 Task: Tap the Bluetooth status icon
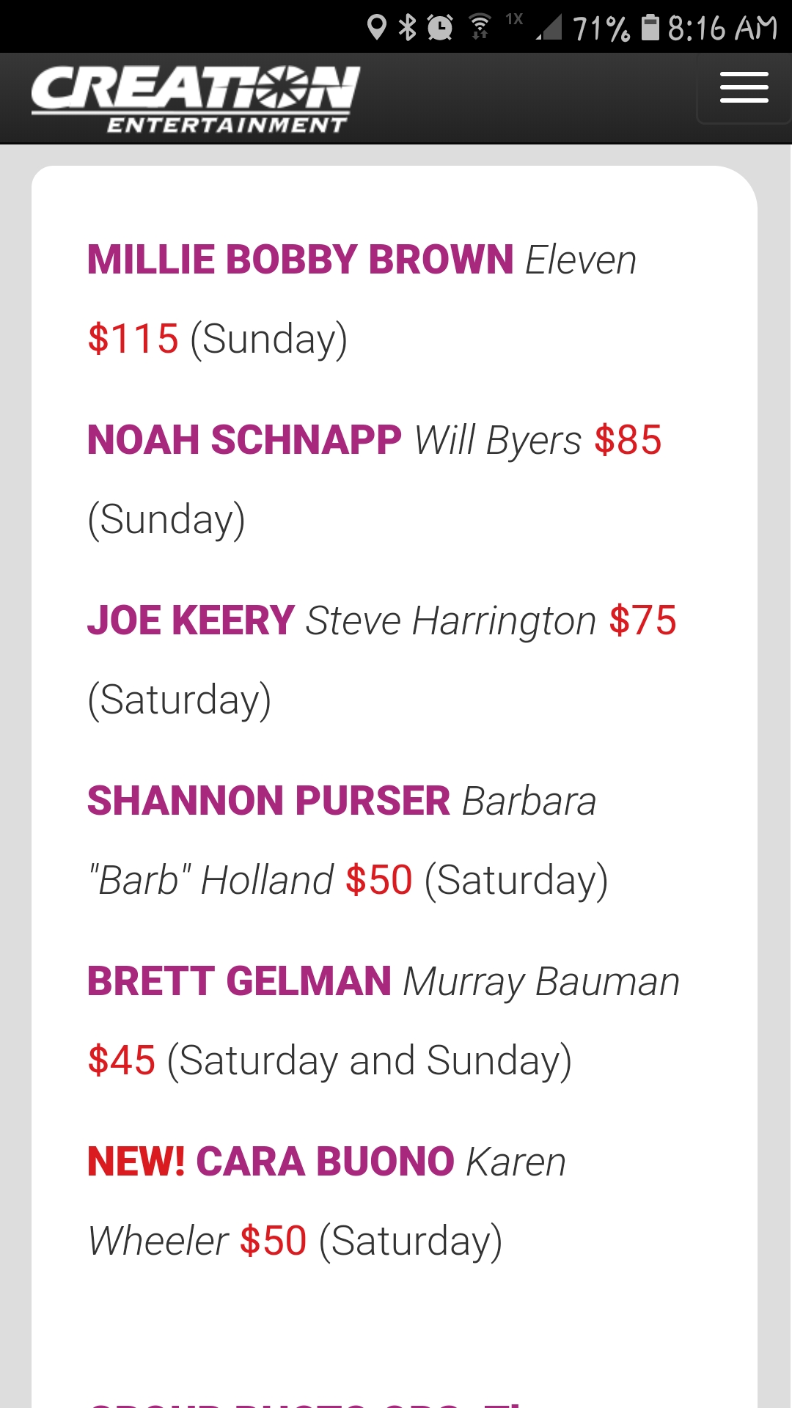407,28
